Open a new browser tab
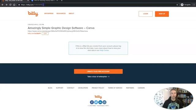The width and height of the screenshot is (196, 110). click(x=62, y=1)
